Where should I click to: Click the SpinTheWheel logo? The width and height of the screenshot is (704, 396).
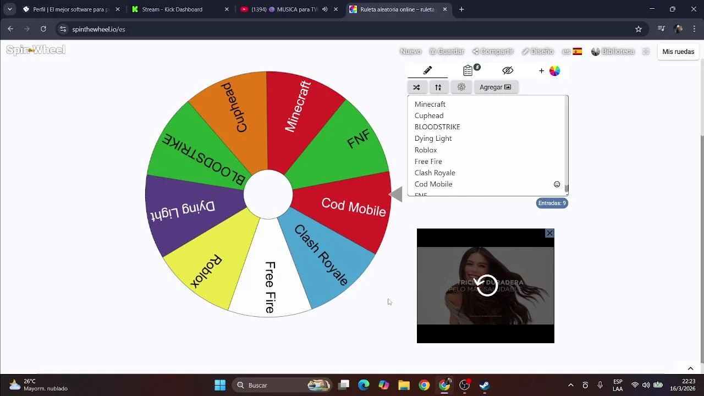click(36, 50)
